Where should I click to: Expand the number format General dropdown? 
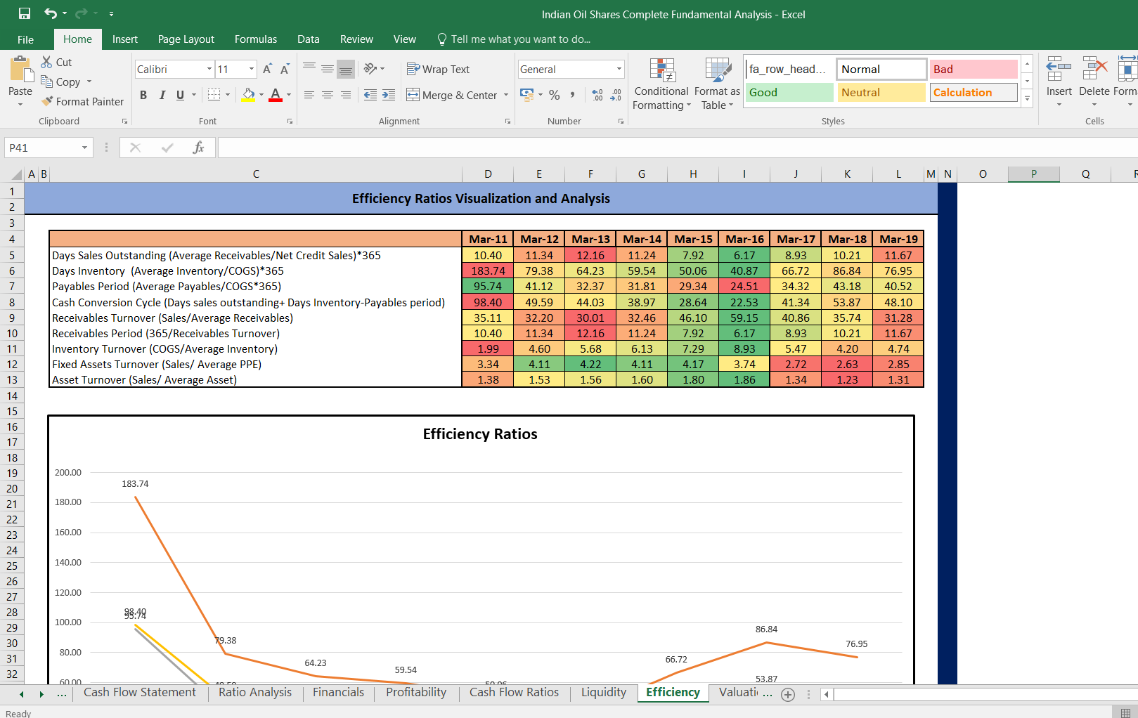(x=619, y=69)
